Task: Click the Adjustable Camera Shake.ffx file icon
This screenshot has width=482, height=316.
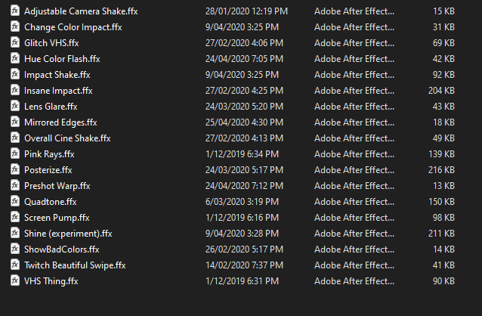Action: 14,11
